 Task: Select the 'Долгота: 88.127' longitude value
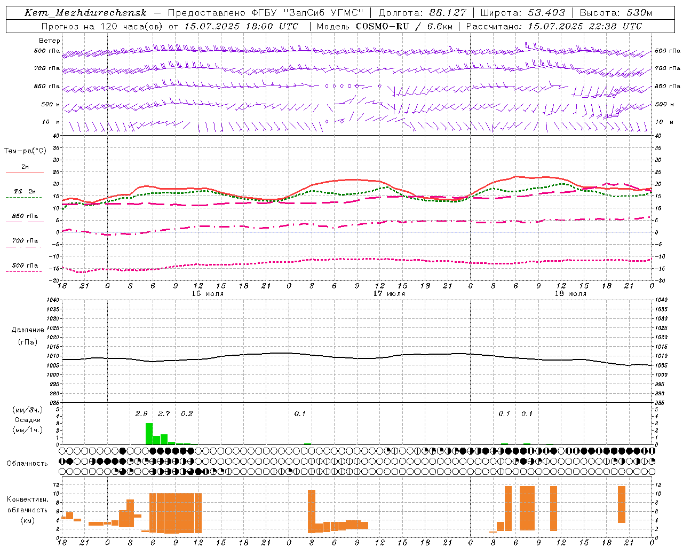(422, 13)
